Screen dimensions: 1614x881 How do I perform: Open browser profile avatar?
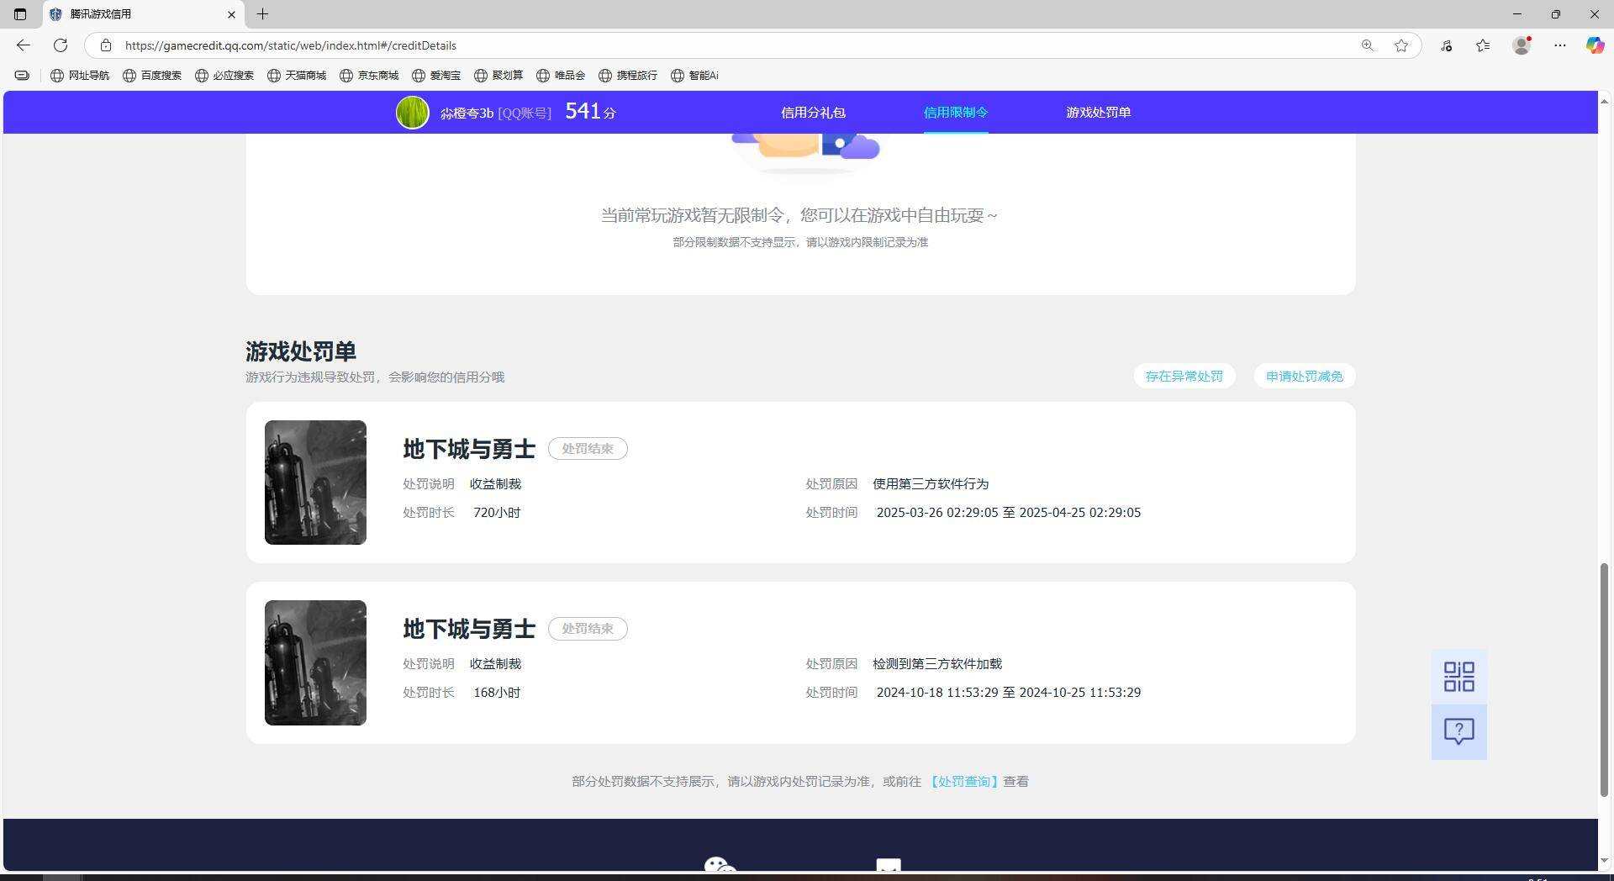[x=1522, y=45]
